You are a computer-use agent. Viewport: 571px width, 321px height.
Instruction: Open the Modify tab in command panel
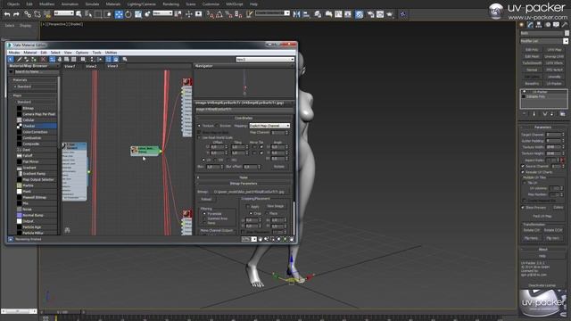coord(530,25)
